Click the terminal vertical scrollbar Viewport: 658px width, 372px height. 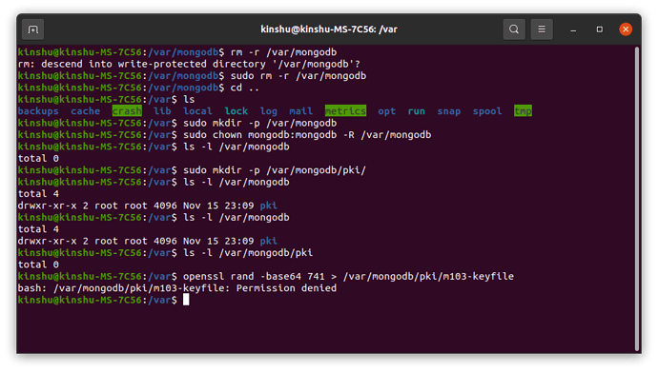pyautogui.click(x=637, y=199)
